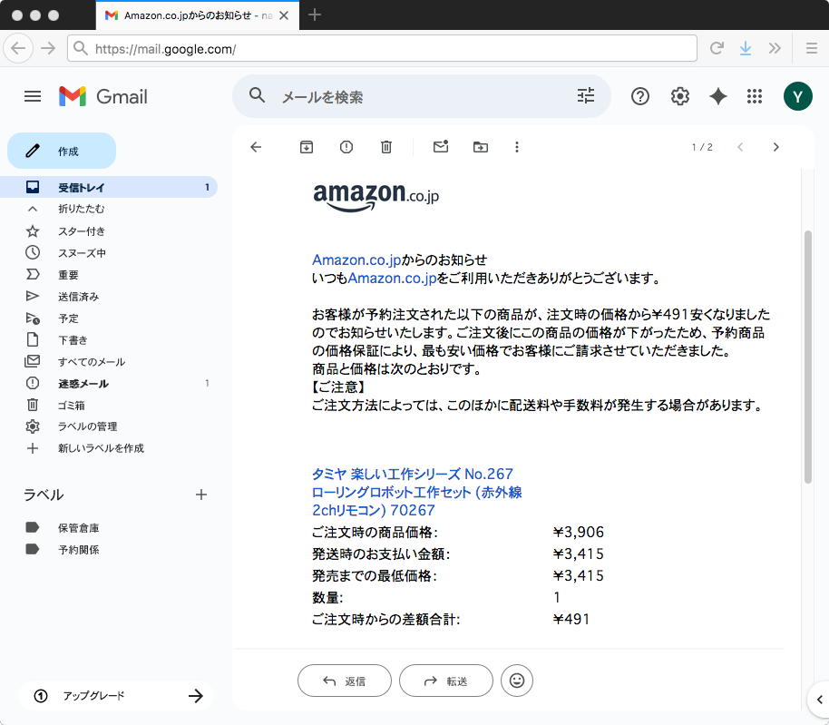Click the amazon.co.jp logo image
Image resolution: width=829 pixels, height=725 pixels.
(x=375, y=197)
